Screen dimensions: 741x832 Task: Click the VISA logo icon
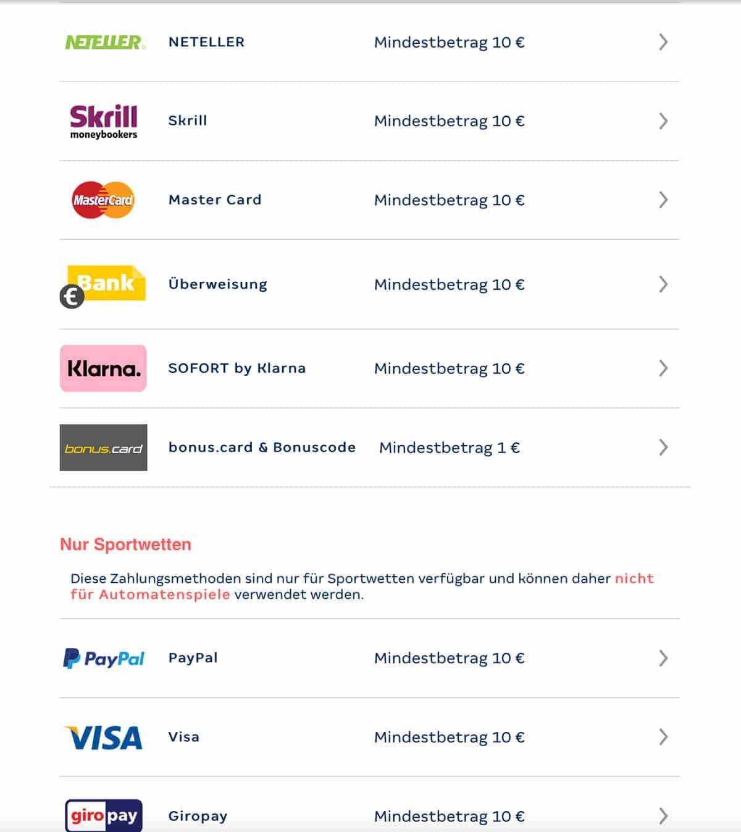point(104,737)
